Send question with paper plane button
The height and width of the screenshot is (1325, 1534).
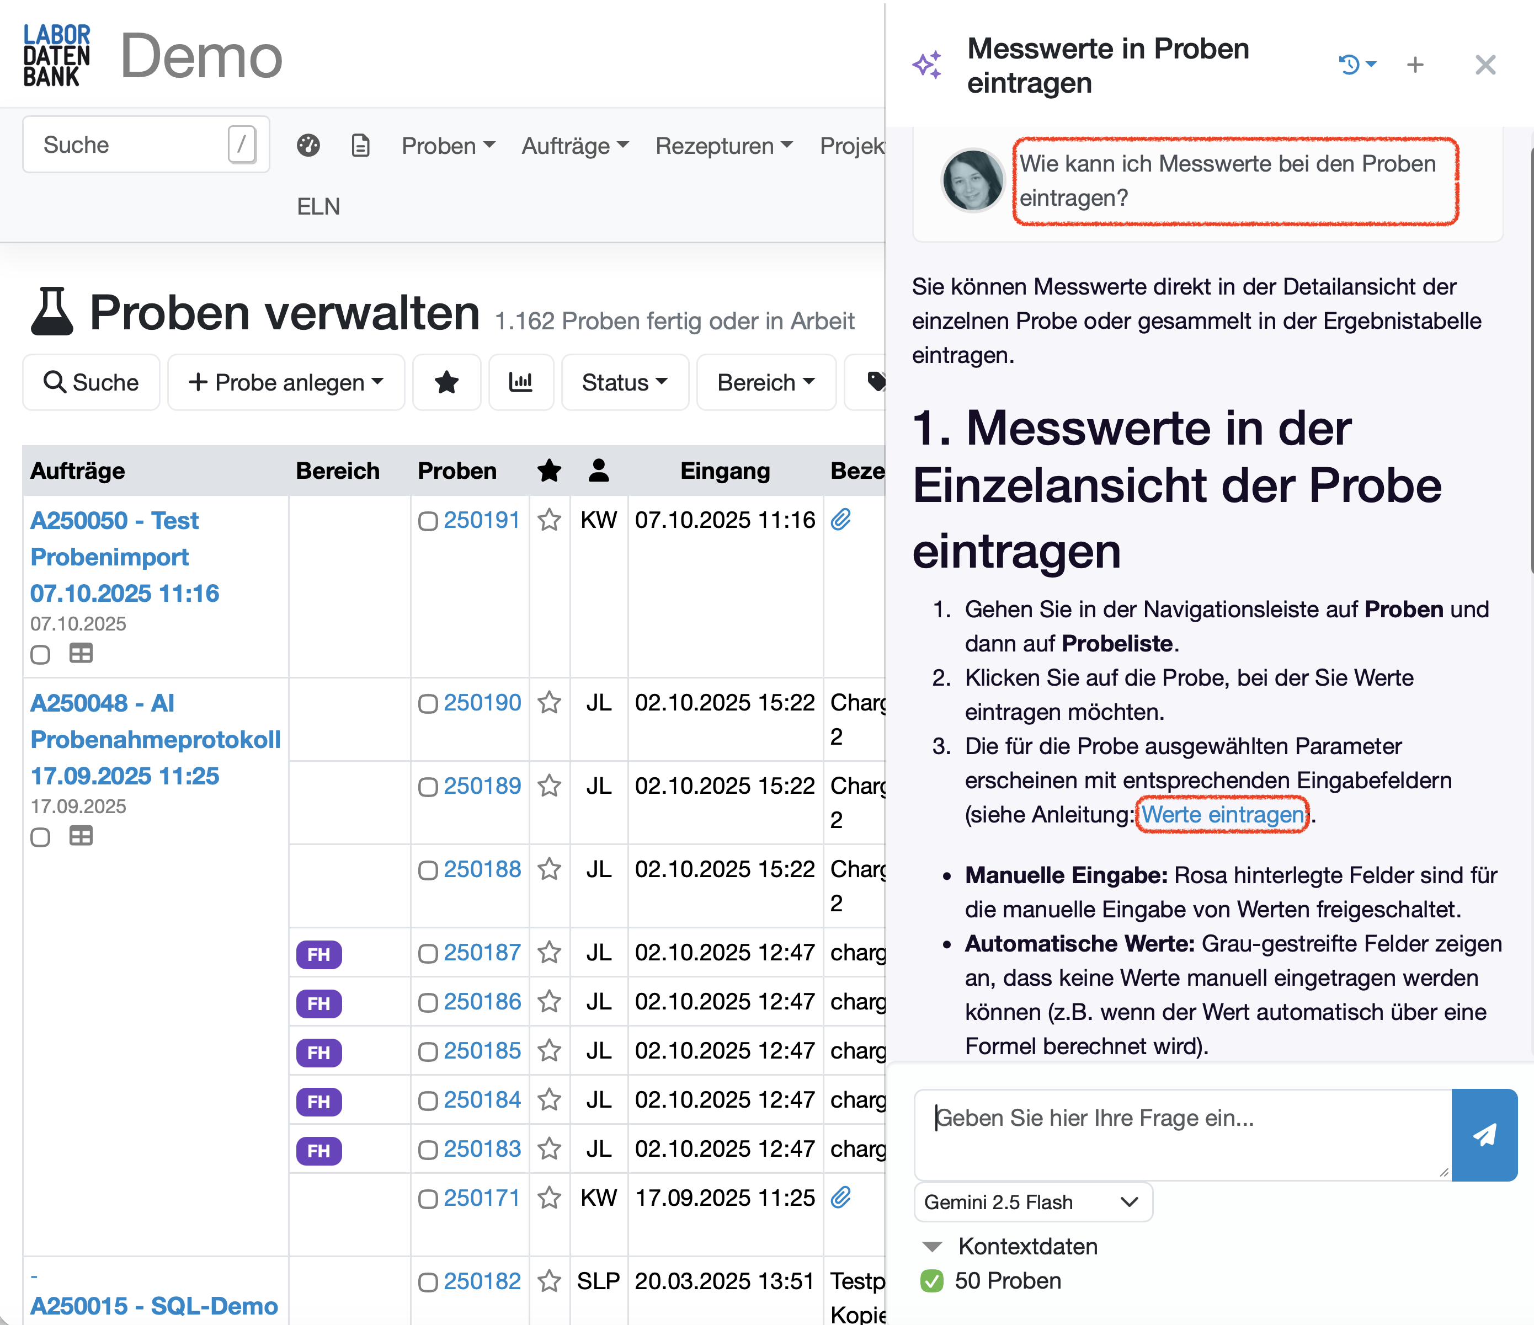click(x=1484, y=1135)
